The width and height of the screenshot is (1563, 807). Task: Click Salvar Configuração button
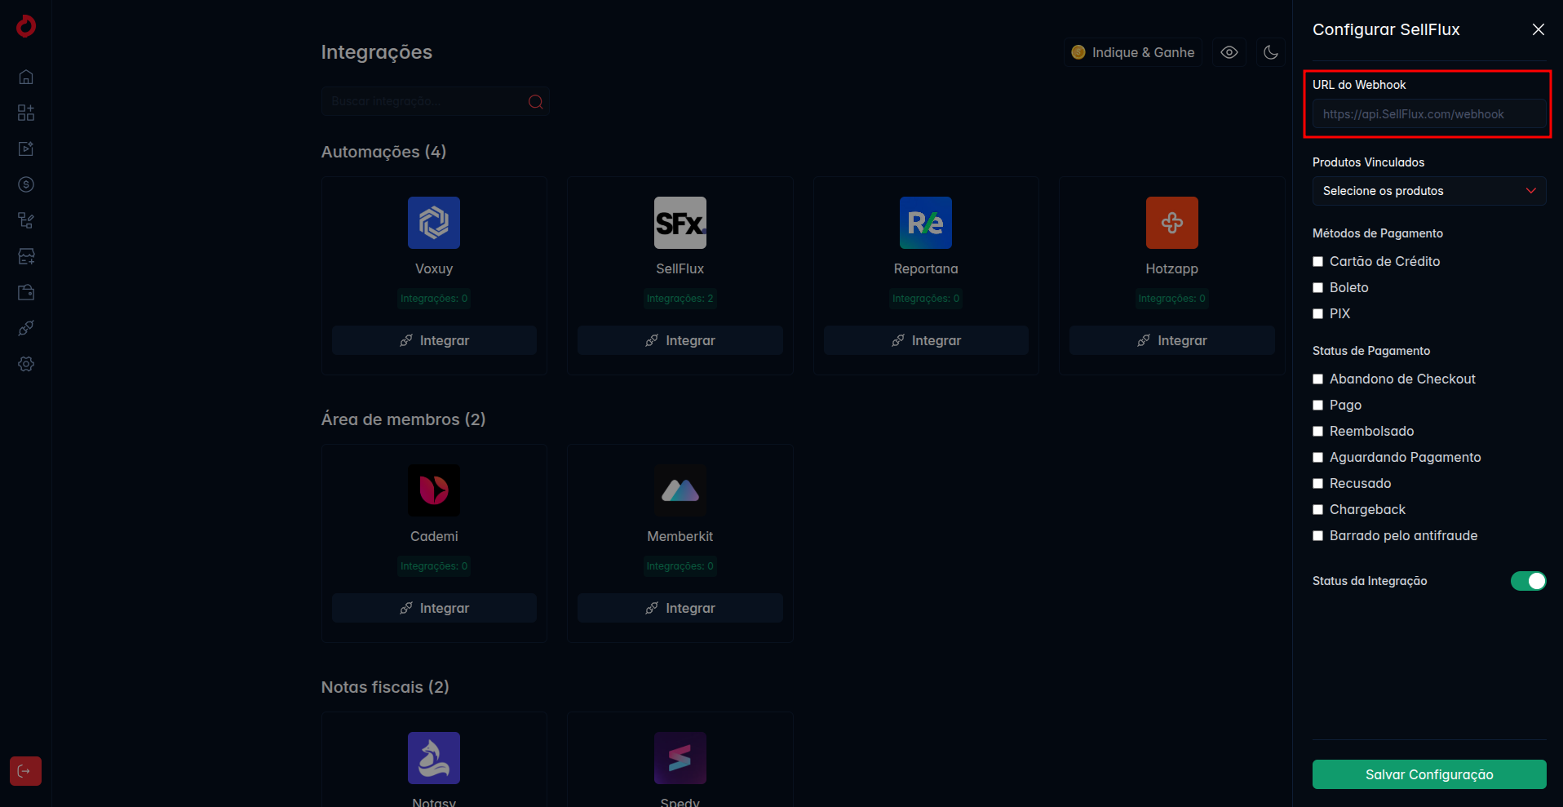tap(1429, 774)
